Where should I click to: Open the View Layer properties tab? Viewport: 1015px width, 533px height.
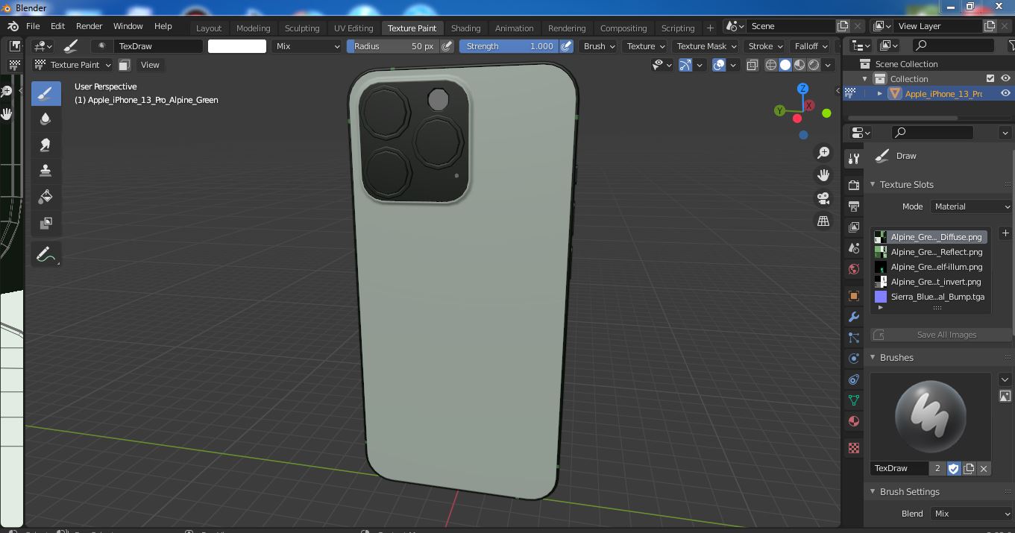click(x=854, y=227)
